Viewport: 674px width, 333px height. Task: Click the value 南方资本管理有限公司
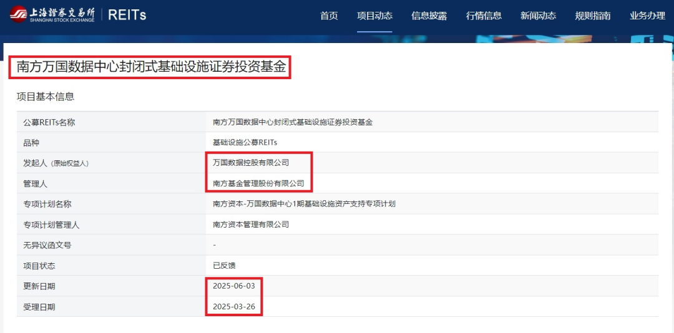251,224
